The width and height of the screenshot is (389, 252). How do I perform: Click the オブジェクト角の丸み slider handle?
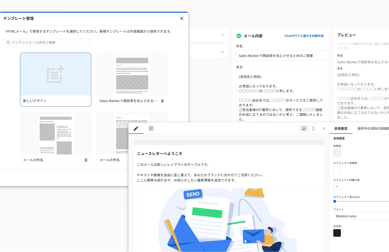coord(335,201)
